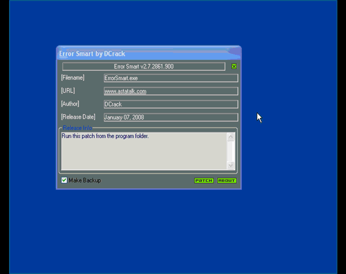Click the Make Backup label text
The height and width of the screenshot is (274, 346).
pyautogui.click(x=84, y=180)
